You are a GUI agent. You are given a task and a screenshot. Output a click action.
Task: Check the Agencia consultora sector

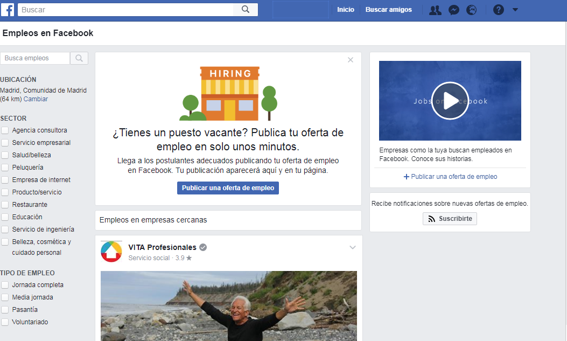tap(5, 130)
